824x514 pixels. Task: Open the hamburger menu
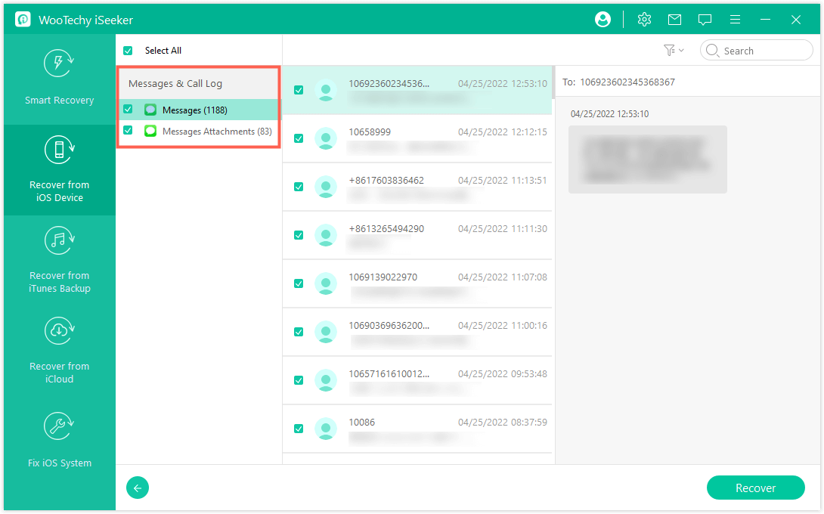[x=735, y=19]
